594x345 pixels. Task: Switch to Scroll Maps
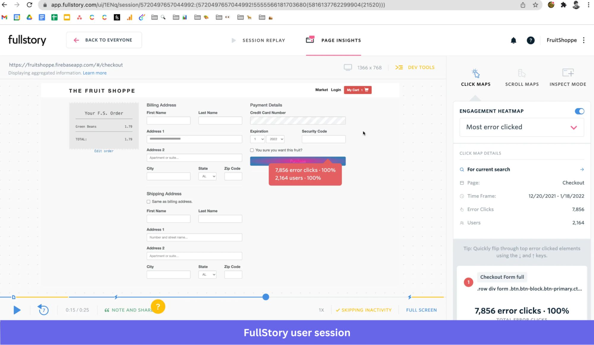tap(521, 78)
